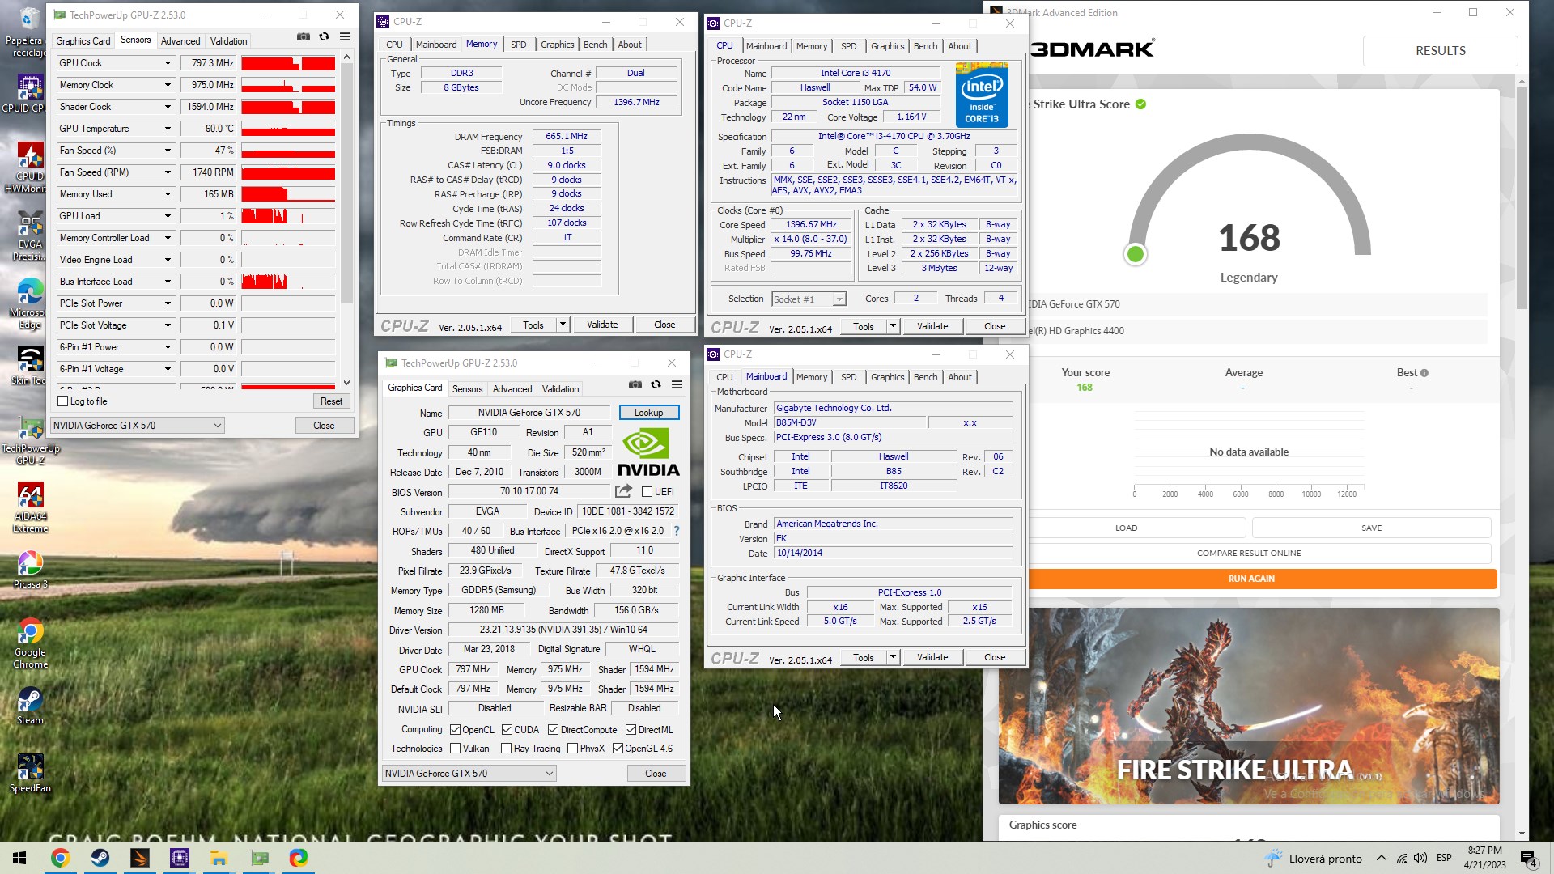Expand the GPU Temperature sensor dropdown

[x=168, y=129]
